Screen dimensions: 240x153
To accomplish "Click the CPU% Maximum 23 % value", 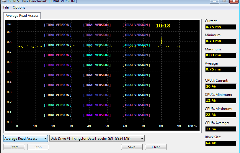I will (x=221, y=115).
